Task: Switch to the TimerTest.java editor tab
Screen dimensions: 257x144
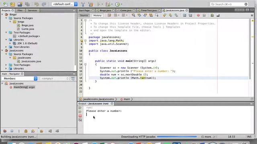Action: [x=149, y=10]
